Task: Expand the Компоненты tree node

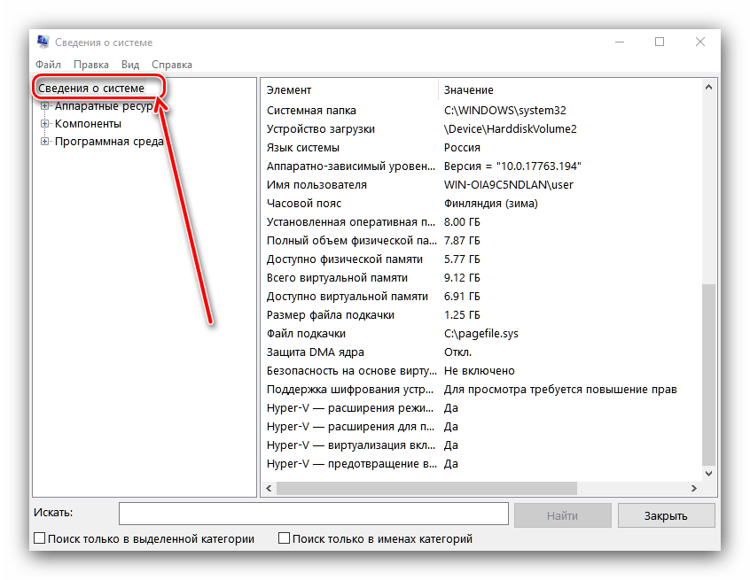Action: (45, 124)
